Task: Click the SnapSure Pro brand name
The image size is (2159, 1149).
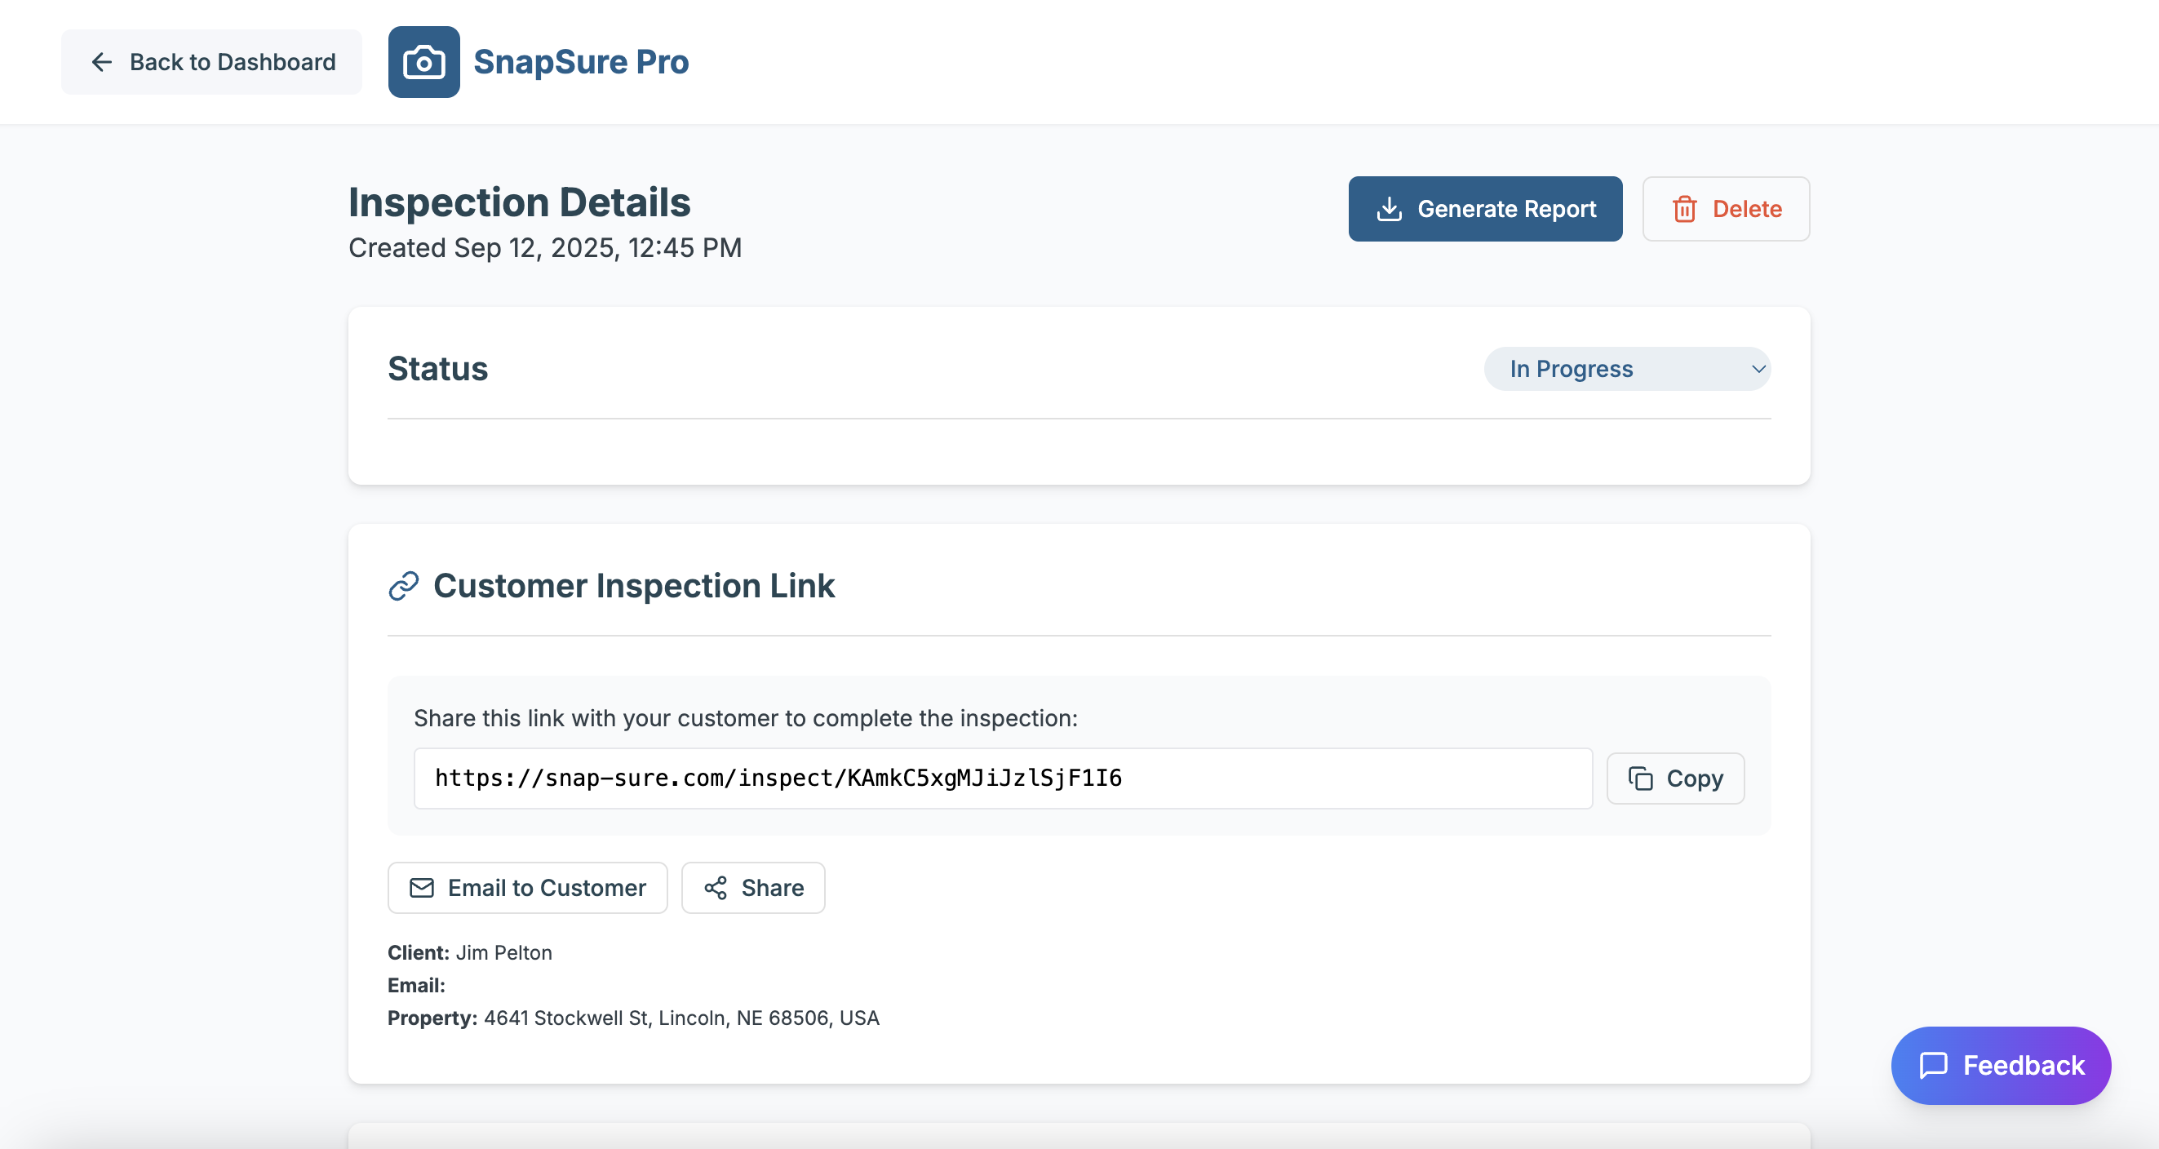Action: [581, 62]
